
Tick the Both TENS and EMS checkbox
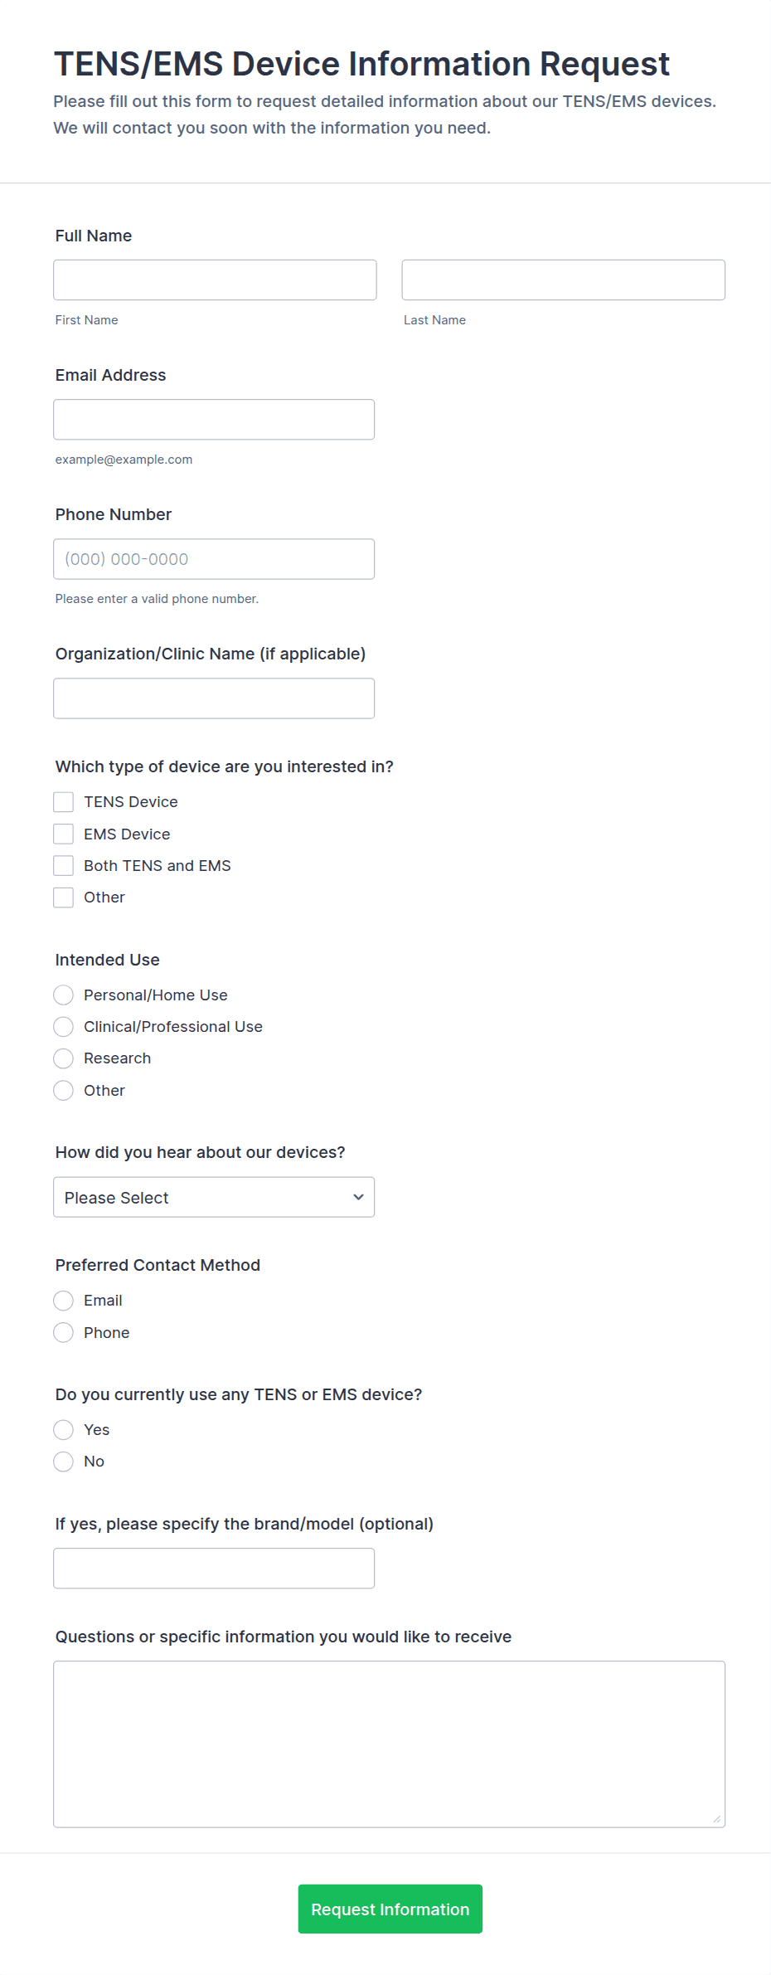coord(64,866)
